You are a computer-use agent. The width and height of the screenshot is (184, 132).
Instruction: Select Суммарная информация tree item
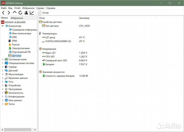tap(24, 30)
